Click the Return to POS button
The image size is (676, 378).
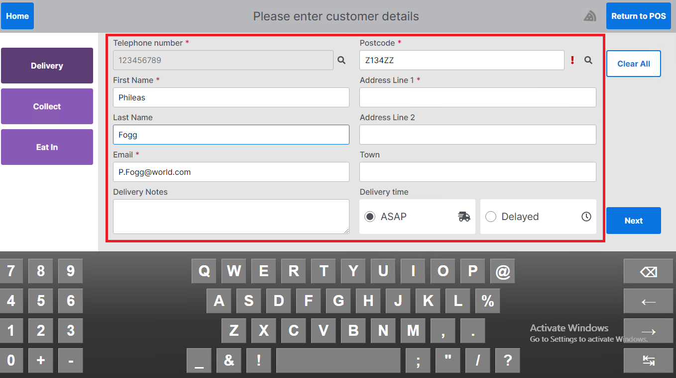(638, 16)
